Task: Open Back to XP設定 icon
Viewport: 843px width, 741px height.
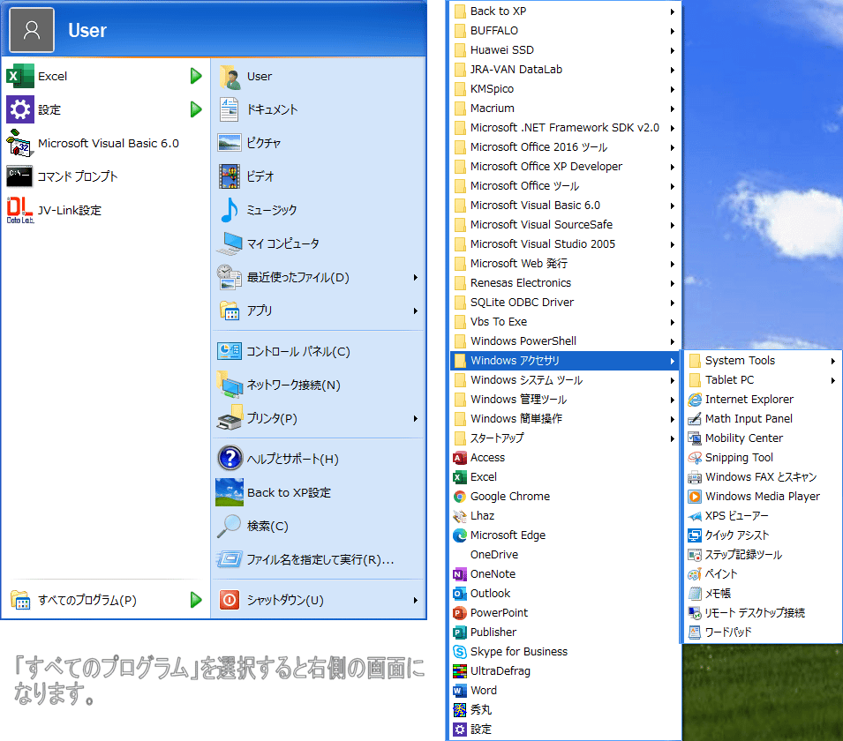Action: point(230,492)
